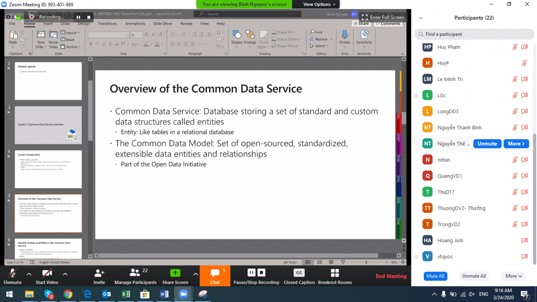The image size is (537, 302).
Task: Click Enter Full Screen
Action: pos(383,17)
